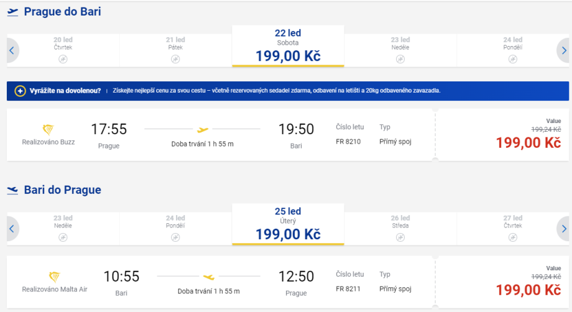Show earlier return dates with left arrow
The width and height of the screenshot is (572, 312).
[12, 229]
